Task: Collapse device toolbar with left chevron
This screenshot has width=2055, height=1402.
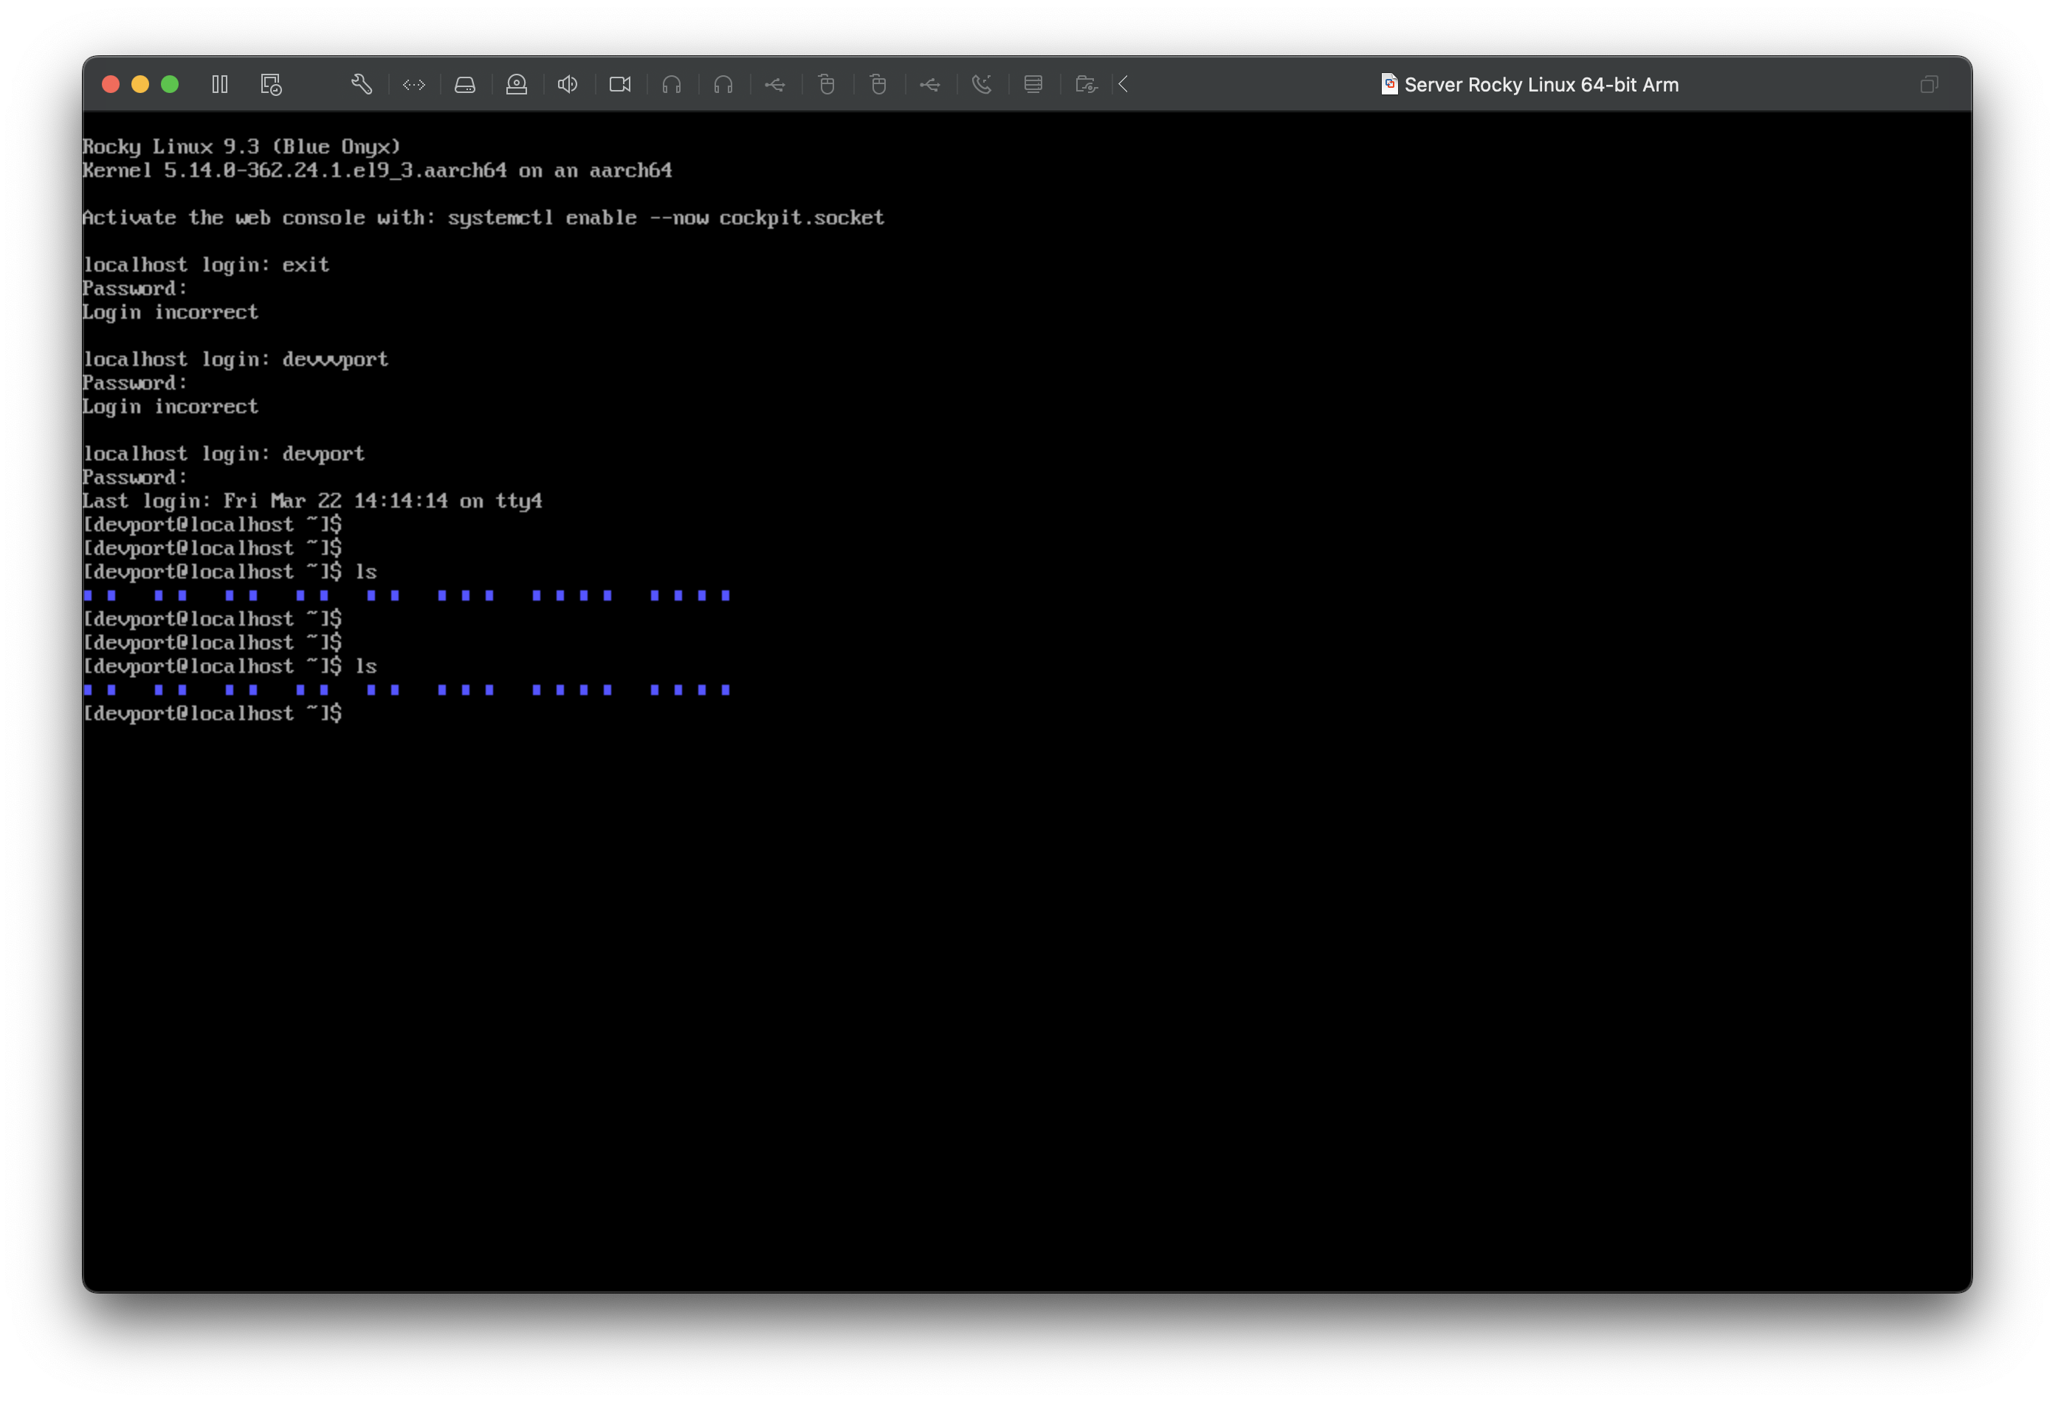Action: [x=1124, y=84]
